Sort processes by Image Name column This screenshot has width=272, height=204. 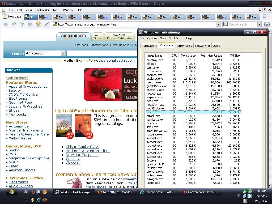tap(157, 56)
